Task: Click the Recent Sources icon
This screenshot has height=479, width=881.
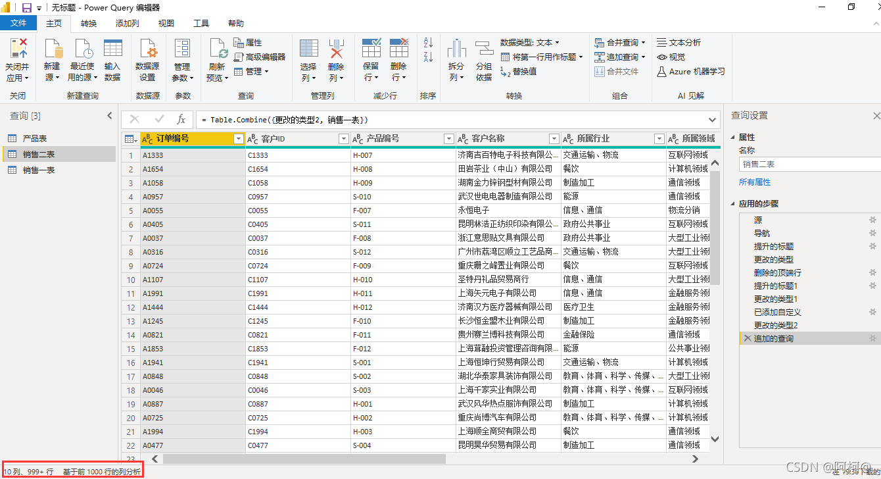Action: click(x=83, y=48)
